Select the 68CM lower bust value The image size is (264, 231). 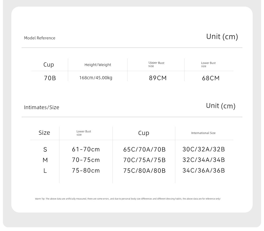click(211, 78)
